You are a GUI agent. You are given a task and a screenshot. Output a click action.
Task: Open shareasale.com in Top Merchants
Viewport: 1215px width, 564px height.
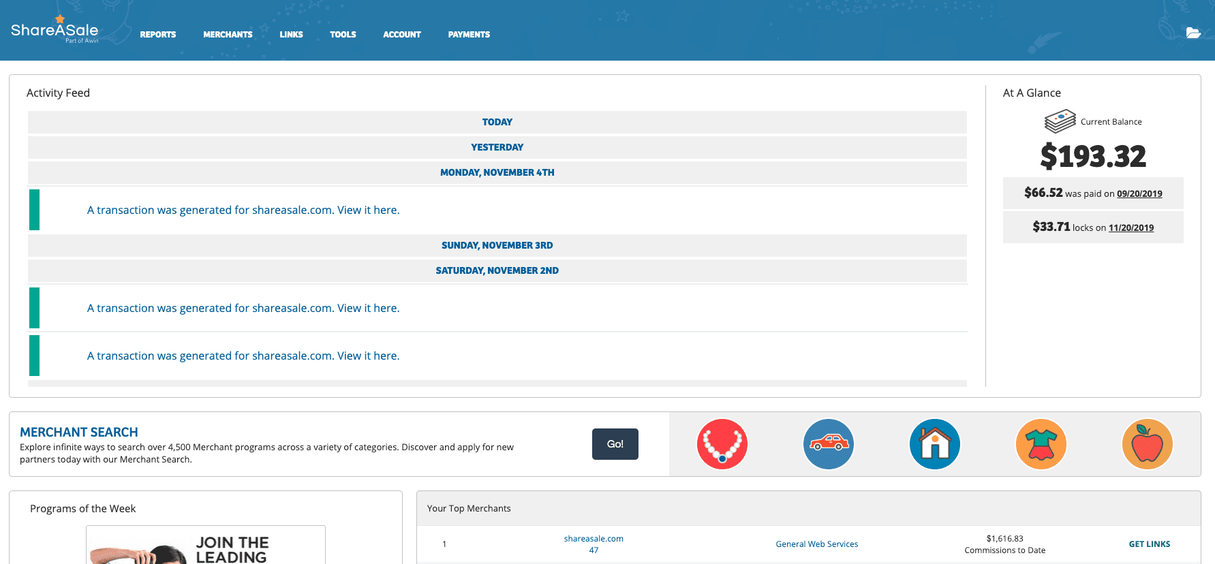point(594,538)
